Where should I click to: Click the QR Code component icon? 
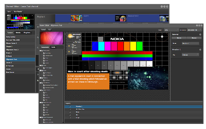click(44, 115)
